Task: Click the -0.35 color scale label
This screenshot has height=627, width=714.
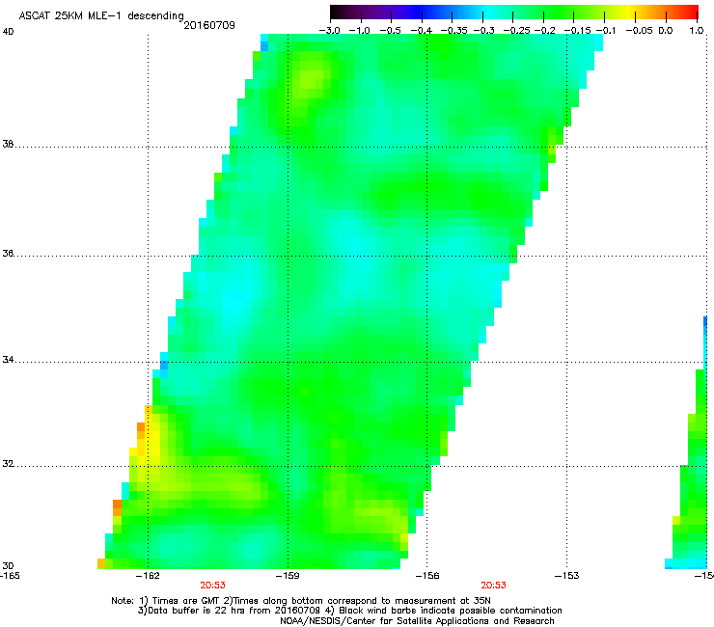Action: tap(454, 31)
